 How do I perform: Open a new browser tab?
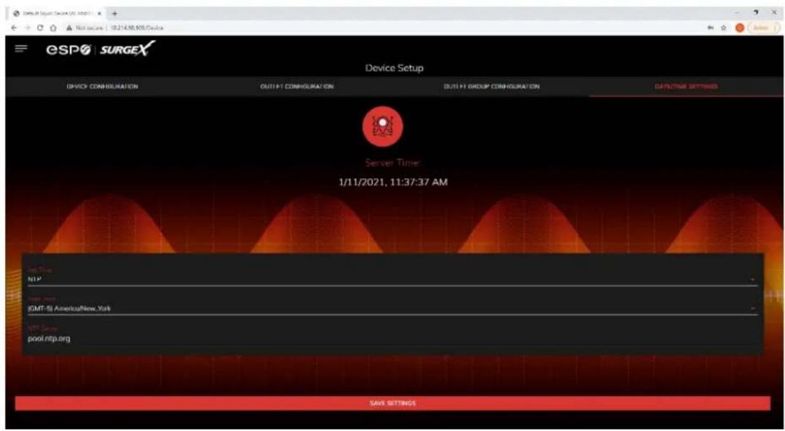tap(114, 13)
